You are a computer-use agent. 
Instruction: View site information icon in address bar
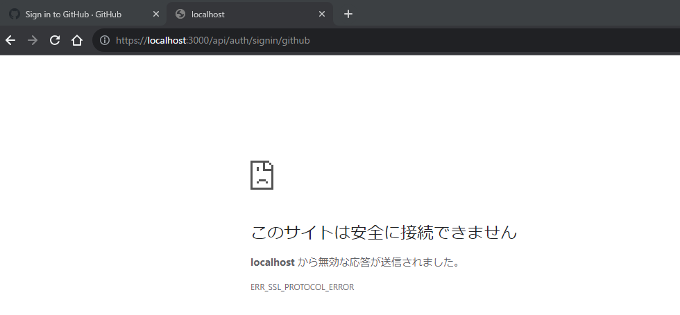click(105, 40)
